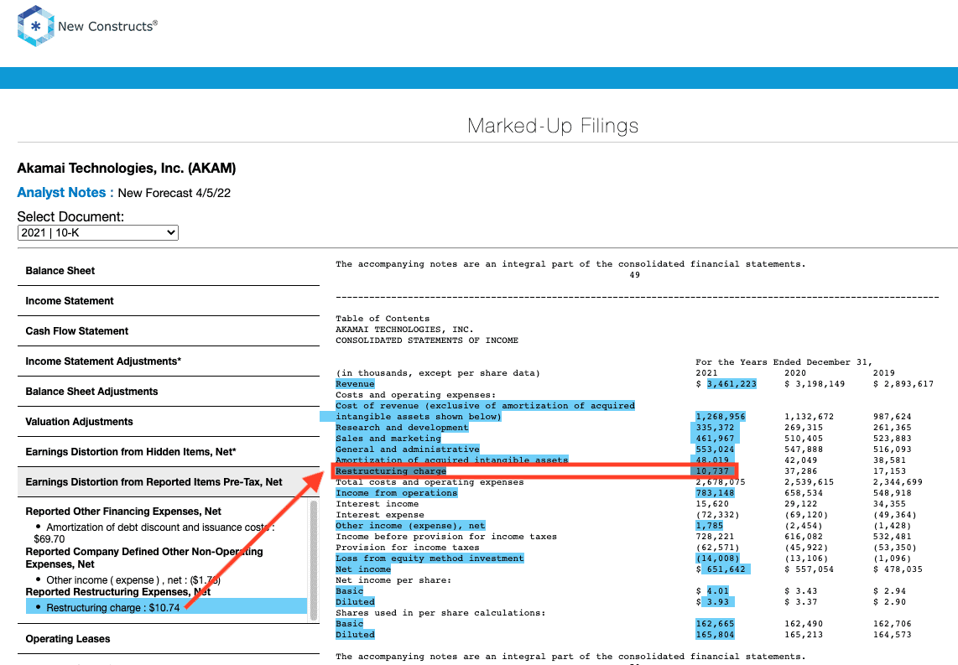Click highlighted value 651,642

click(726, 569)
